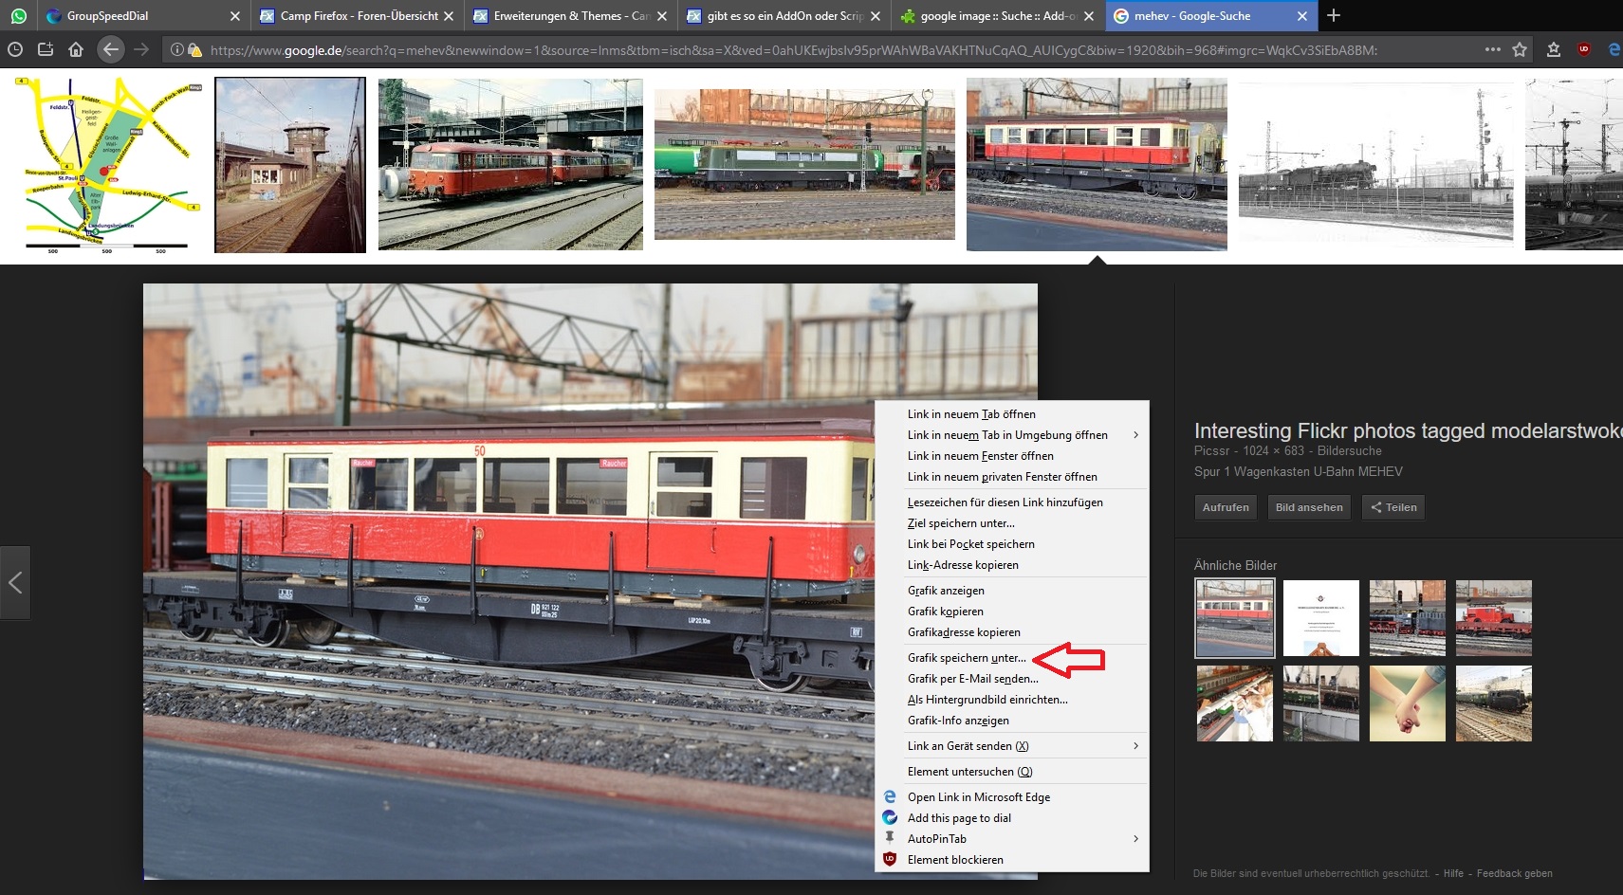Select 'Als Hintergrundbild einrichten...'

tap(1012, 700)
